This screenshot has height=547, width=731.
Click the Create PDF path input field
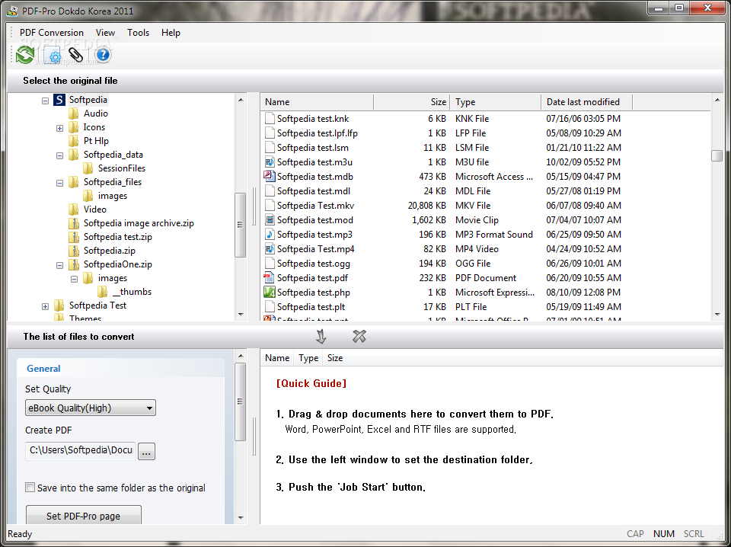[81, 450]
